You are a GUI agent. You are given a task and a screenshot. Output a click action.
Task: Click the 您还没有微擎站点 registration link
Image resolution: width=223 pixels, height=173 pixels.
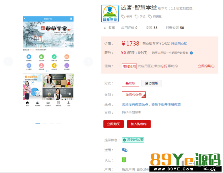point(151,105)
